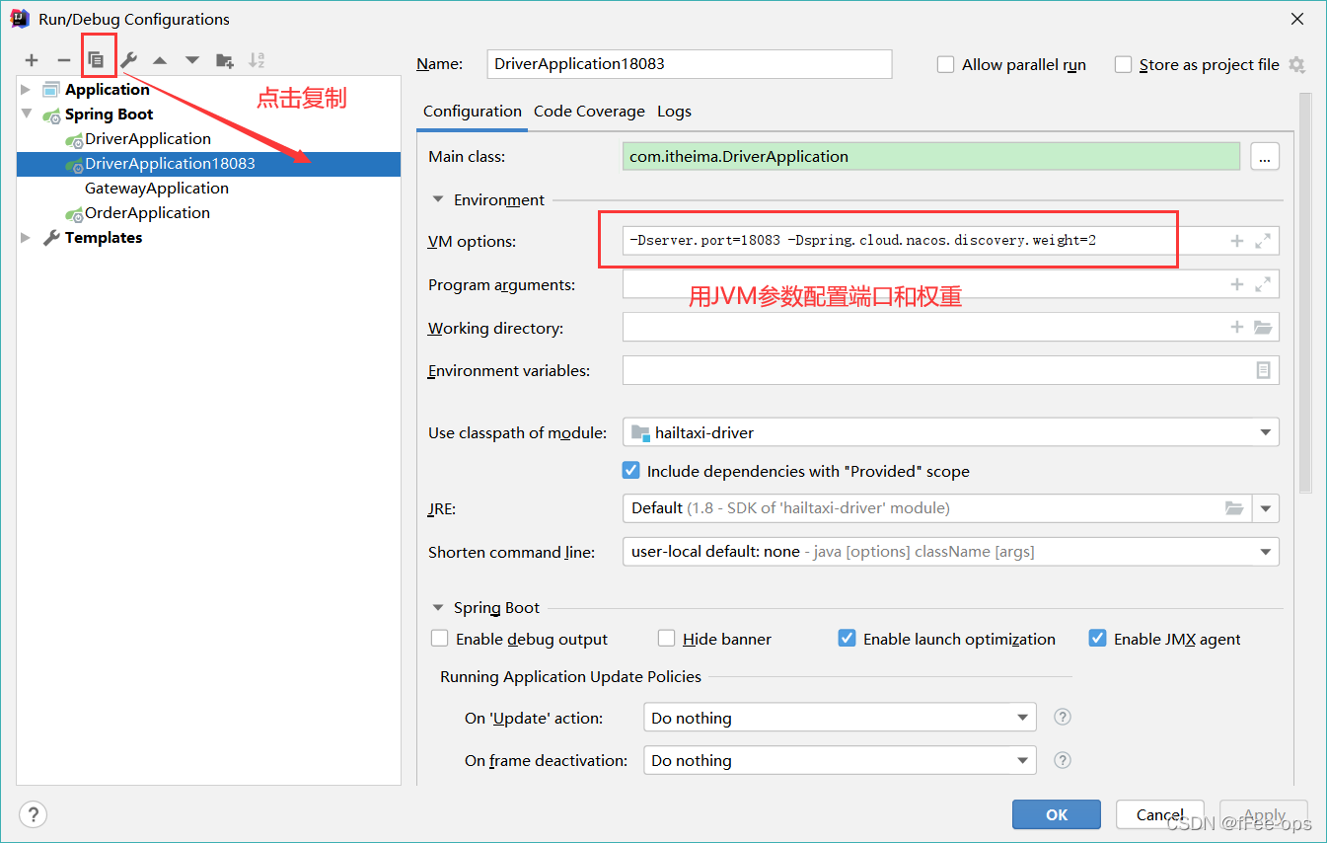The width and height of the screenshot is (1327, 843).
Task: Focus the Environment variables field
Action: (x=951, y=370)
